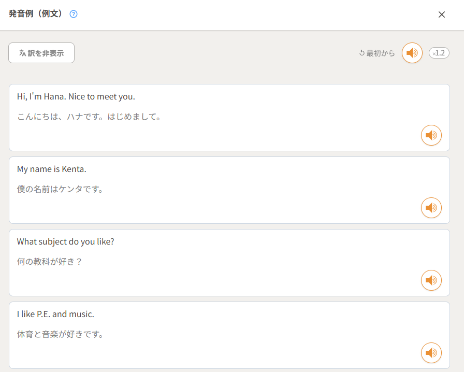Click the translation こんにちは、ハナです。はじめまして。
Screen dimensions: 464x372
[x=89, y=117]
